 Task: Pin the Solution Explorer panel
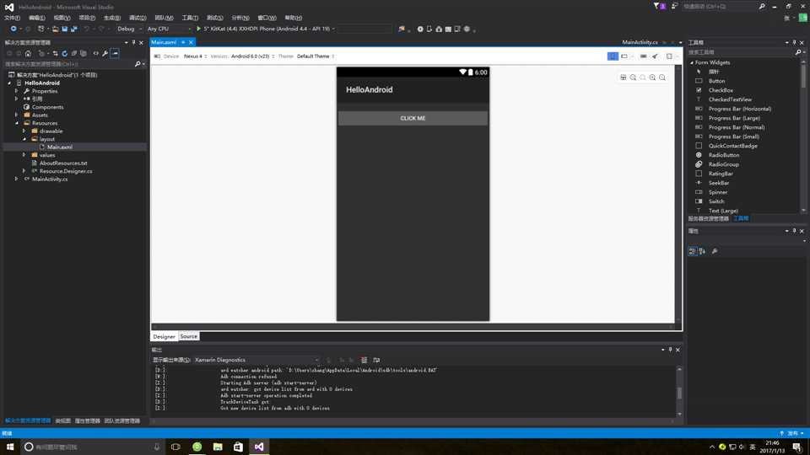(x=133, y=42)
